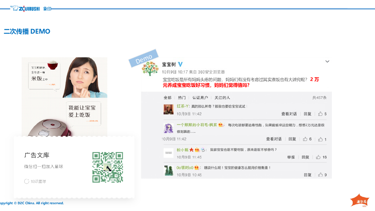The image size is (375, 211).
Task: Click the Zojirushi elephant logo
Action: click(x=14, y=8)
